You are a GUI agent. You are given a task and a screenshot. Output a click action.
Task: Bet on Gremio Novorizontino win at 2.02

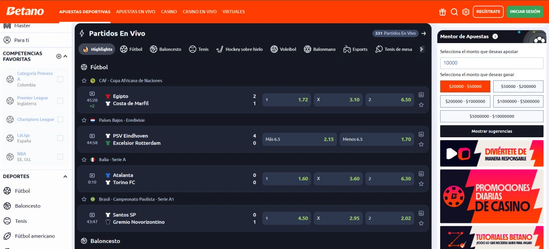tap(390, 218)
